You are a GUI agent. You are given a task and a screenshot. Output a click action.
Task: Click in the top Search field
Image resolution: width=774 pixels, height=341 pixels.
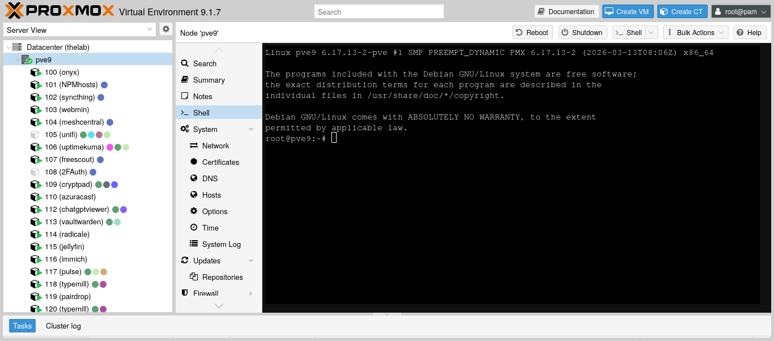coord(379,12)
